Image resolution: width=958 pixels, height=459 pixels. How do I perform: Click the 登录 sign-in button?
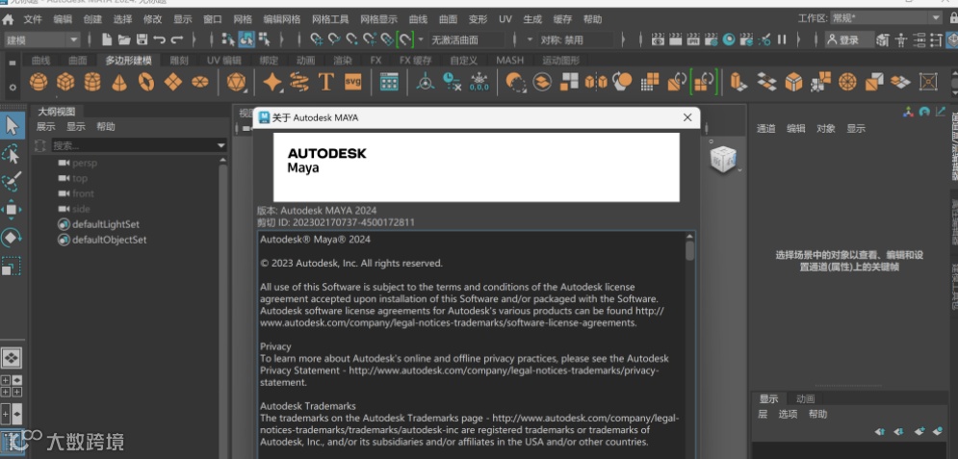(x=849, y=39)
